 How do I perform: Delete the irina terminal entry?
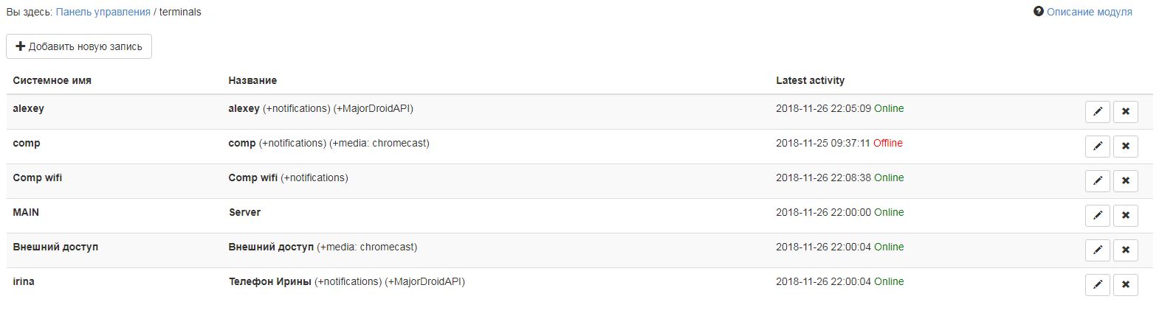coord(1125,284)
